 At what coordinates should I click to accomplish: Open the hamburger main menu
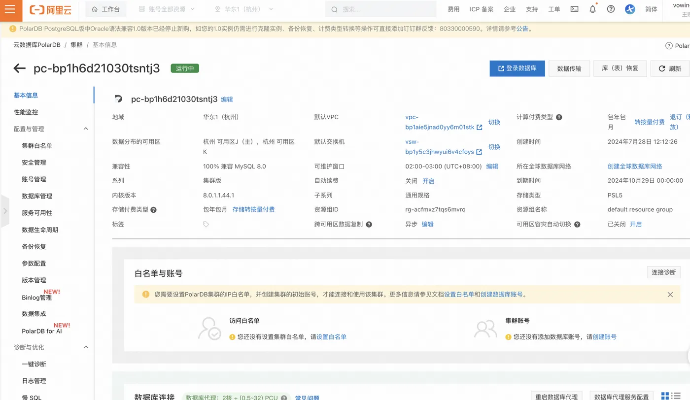[x=11, y=9]
